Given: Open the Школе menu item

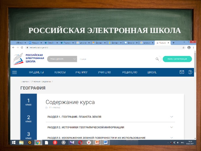Looking at the screenshot, I should coord(152,72).
